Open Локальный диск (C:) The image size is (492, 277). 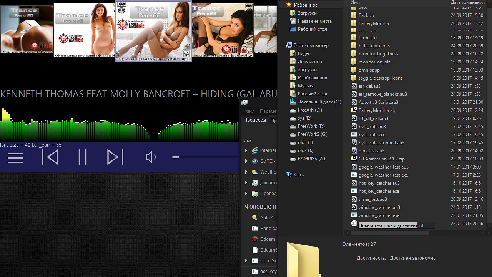[x=316, y=102]
